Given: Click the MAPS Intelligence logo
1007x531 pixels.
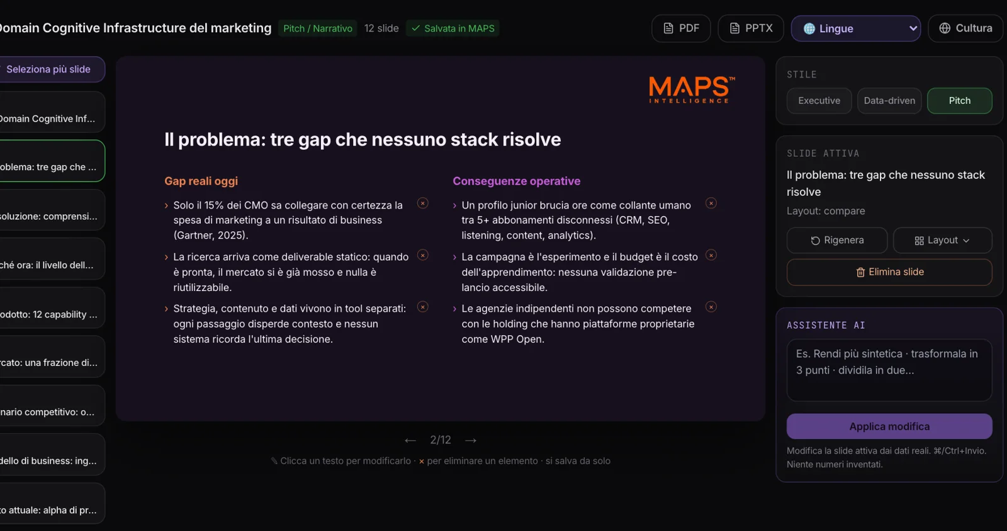Looking at the screenshot, I should tap(692, 89).
